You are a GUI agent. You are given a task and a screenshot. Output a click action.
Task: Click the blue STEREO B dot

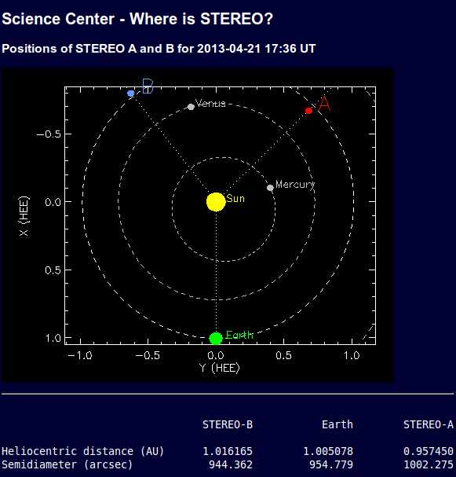(130, 94)
